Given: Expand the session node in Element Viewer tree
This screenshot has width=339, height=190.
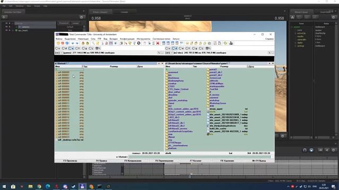Looking at the screenshot, I should pos(292,27).
